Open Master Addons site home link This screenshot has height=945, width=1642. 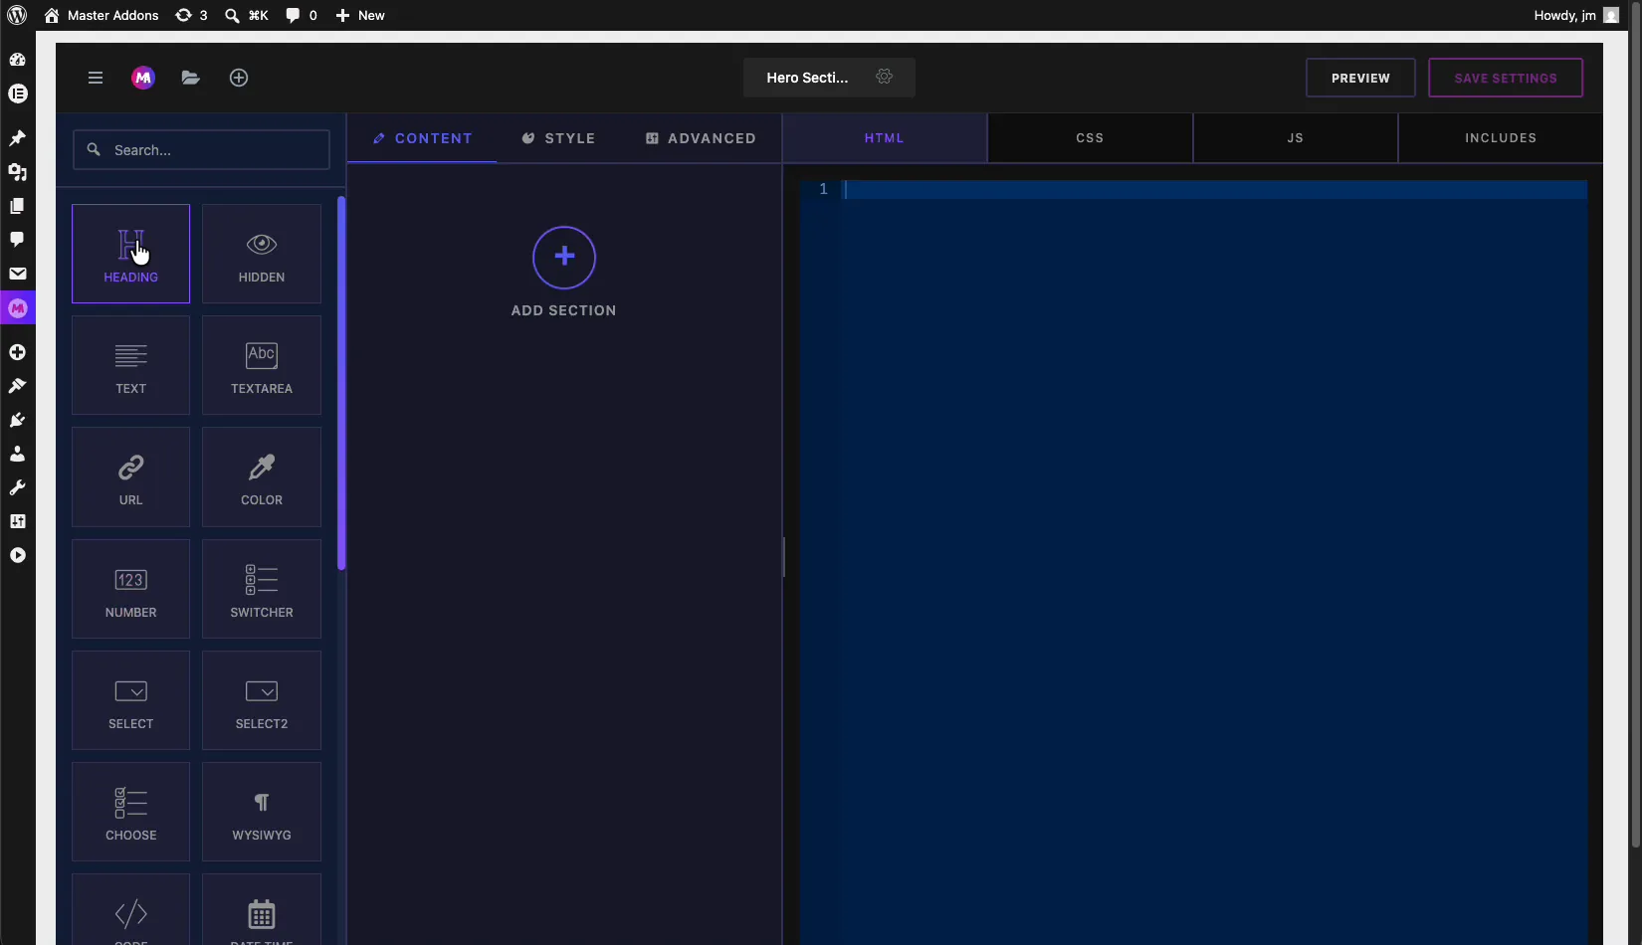pyautogui.click(x=102, y=15)
